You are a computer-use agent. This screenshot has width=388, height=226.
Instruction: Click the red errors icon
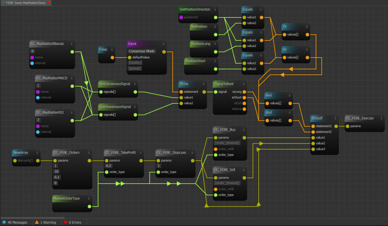tap(66, 222)
